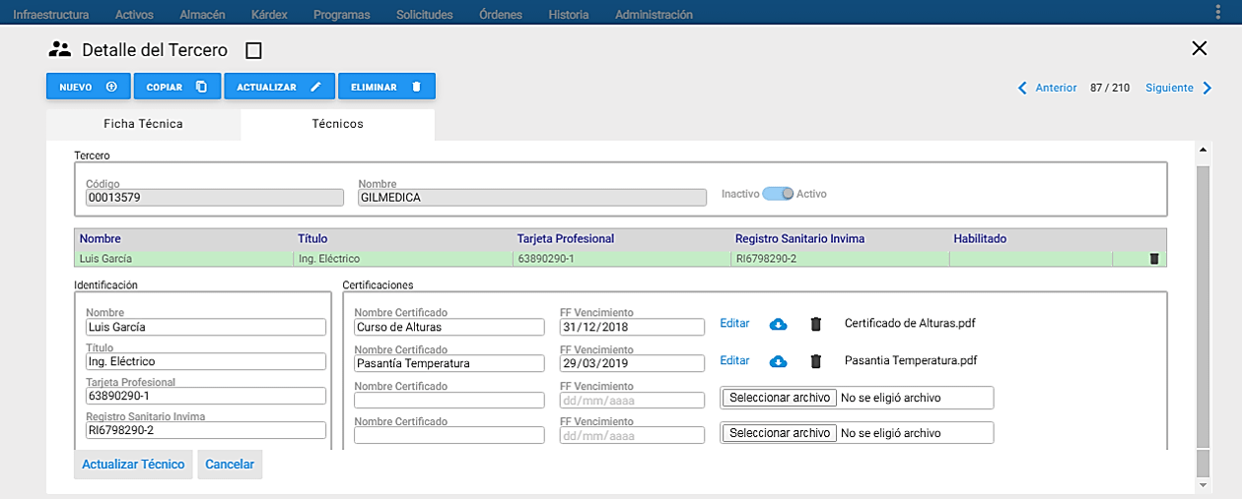Screen dimensions: 1242x499
Task: Click the 29/03/2019 expiration date field
Action: [632, 363]
